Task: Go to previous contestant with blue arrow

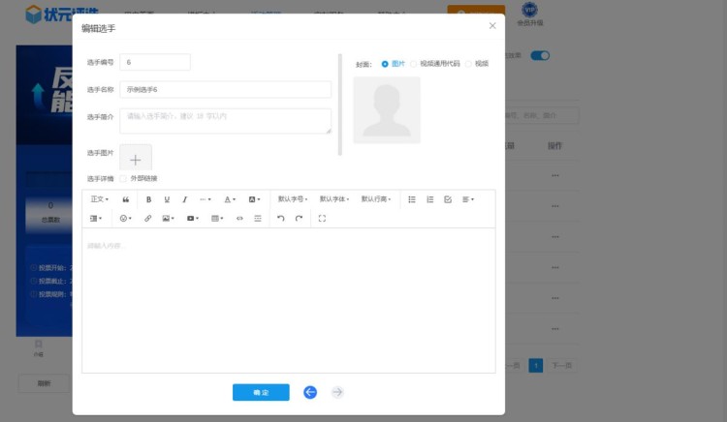Action: [x=310, y=392]
